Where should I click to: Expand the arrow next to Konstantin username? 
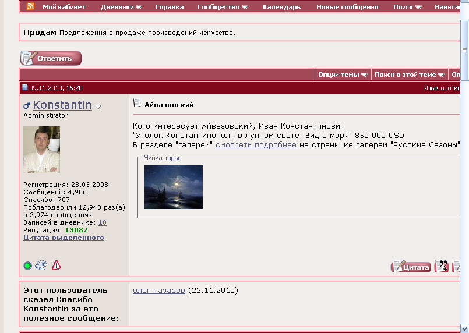pos(98,107)
